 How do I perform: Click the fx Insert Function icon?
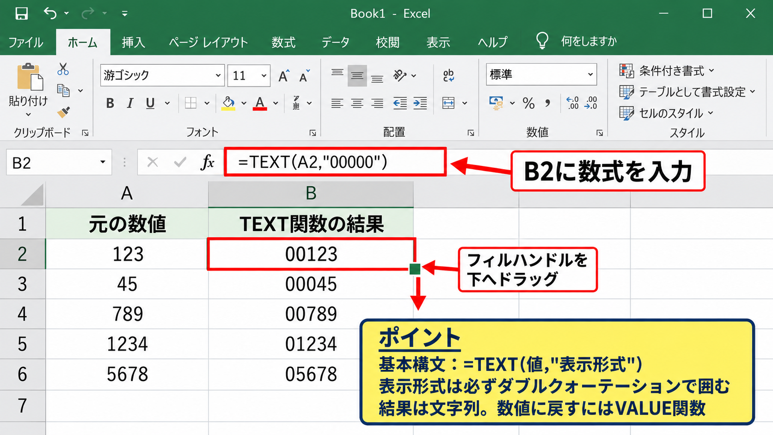coord(208,162)
